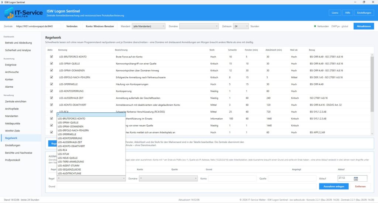Click the IT-Service Walter logo
This screenshot has height=203, width=378.
point(23,13)
